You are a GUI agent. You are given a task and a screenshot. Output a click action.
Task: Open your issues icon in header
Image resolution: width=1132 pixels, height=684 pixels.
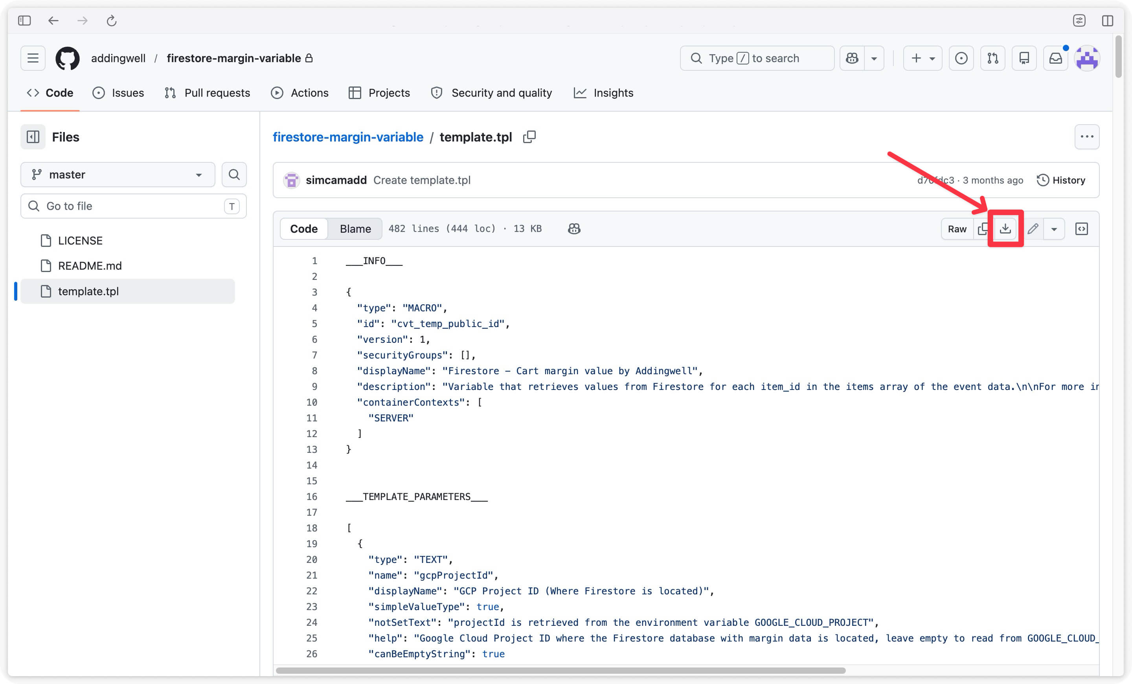pyautogui.click(x=961, y=58)
